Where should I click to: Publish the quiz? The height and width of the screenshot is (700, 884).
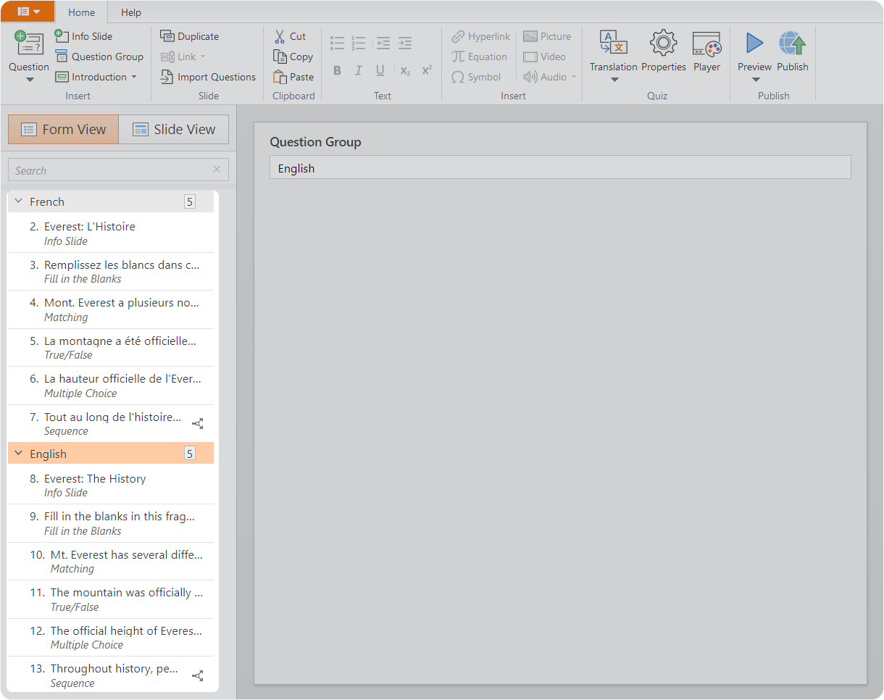[x=792, y=43]
